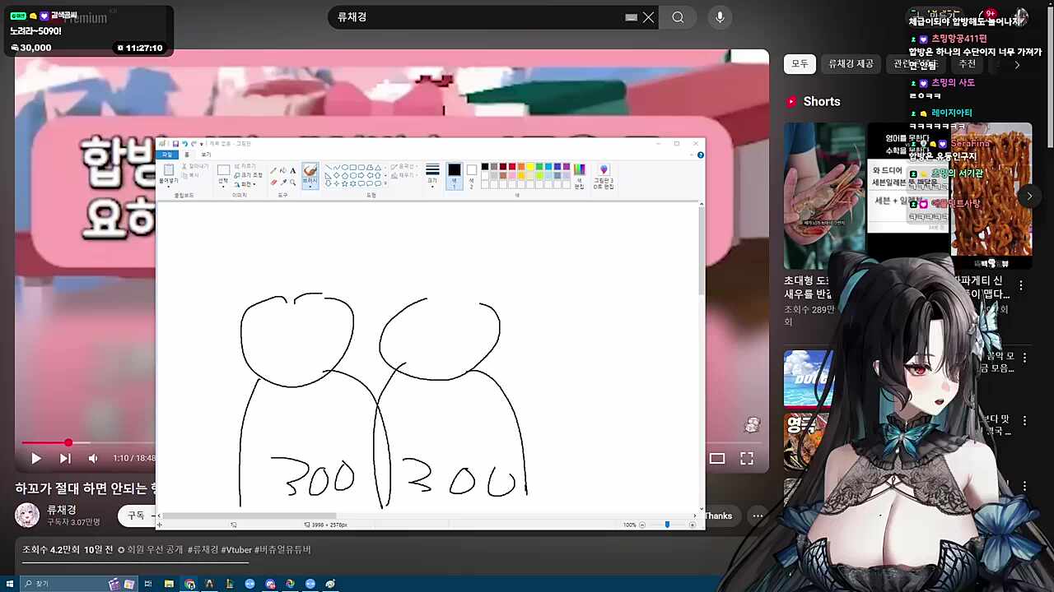Play the YouTube video
This screenshot has width=1054, height=592.
pos(35,459)
